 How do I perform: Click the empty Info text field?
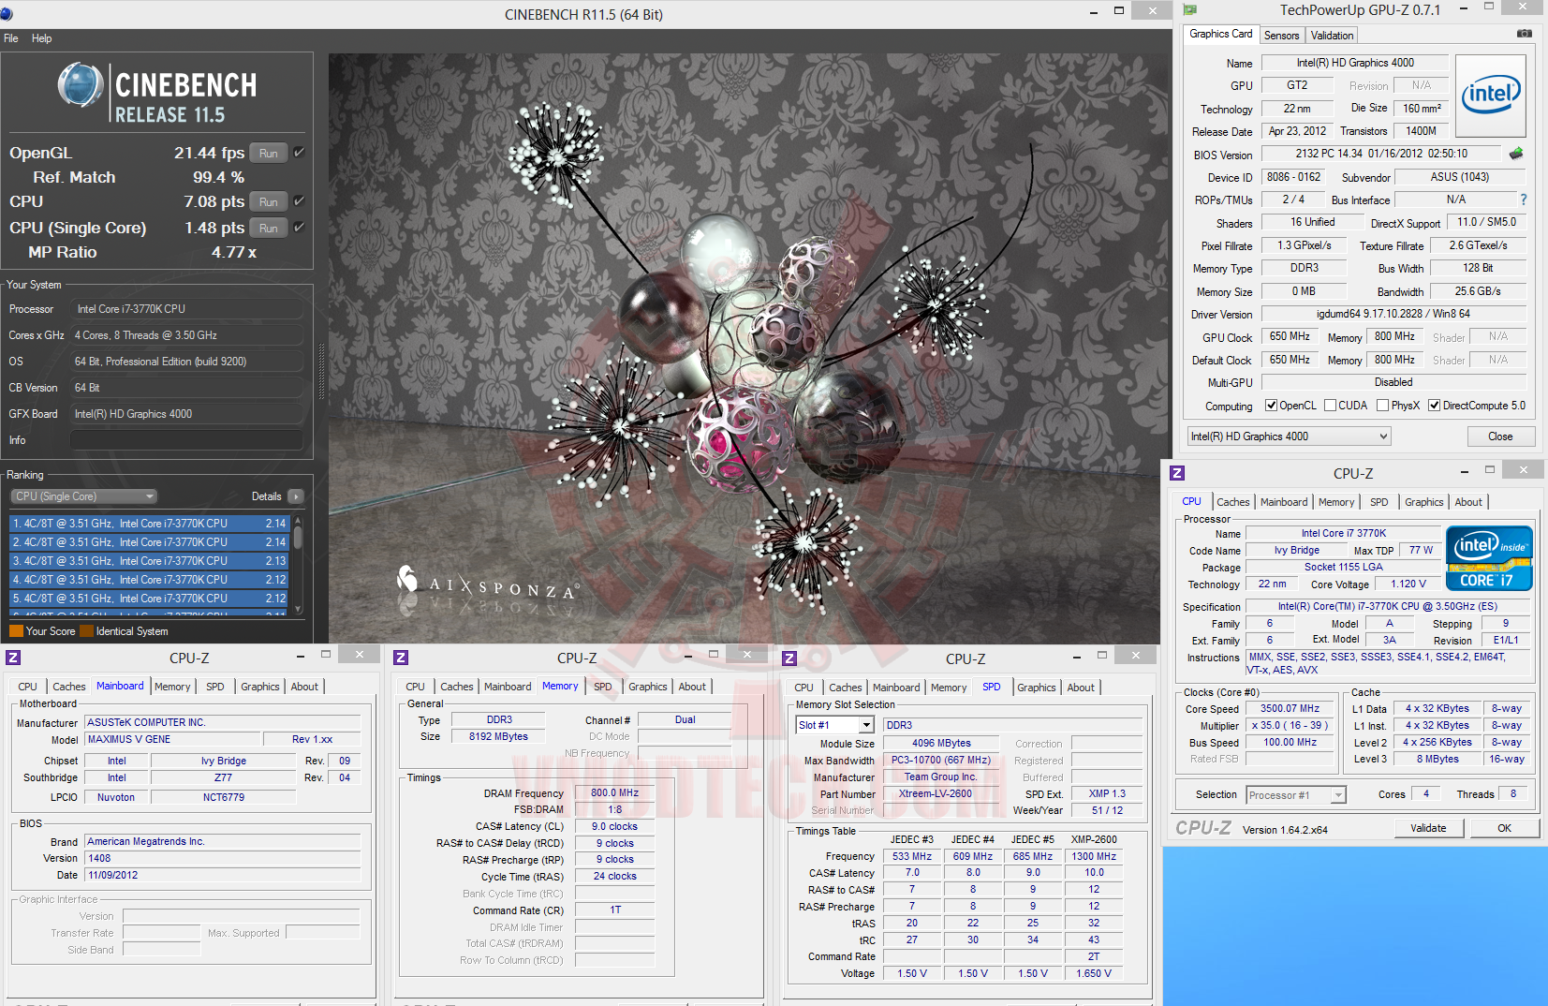click(x=186, y=440)
